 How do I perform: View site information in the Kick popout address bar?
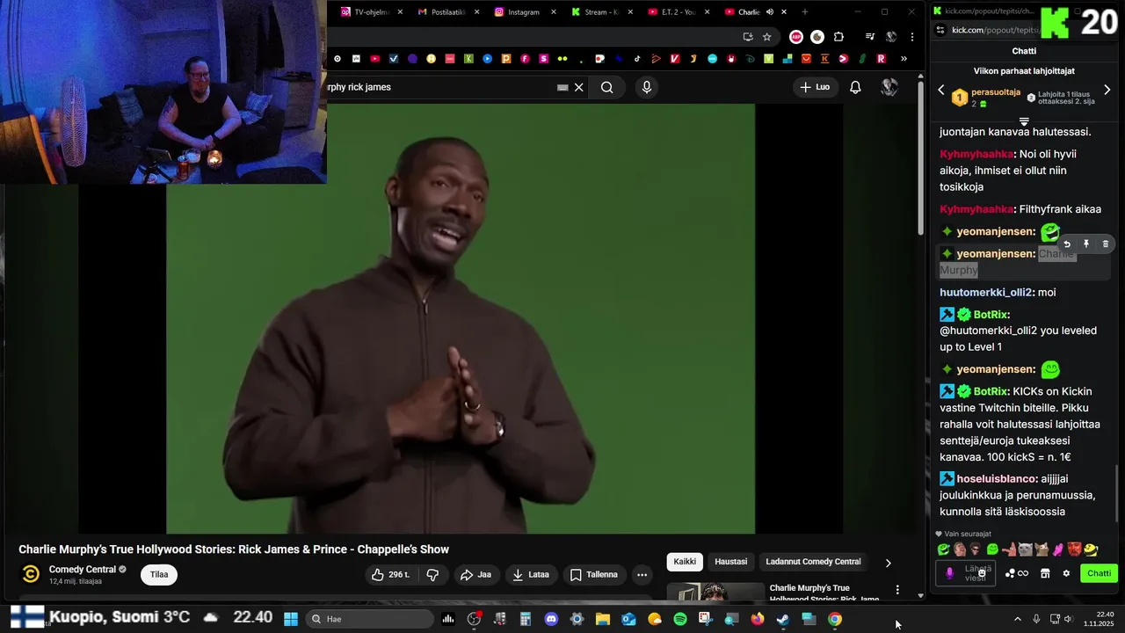[940, 30]
